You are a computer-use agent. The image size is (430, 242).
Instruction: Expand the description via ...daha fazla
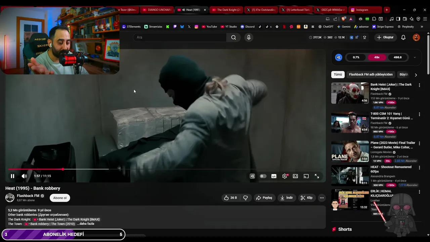(86, 224)
